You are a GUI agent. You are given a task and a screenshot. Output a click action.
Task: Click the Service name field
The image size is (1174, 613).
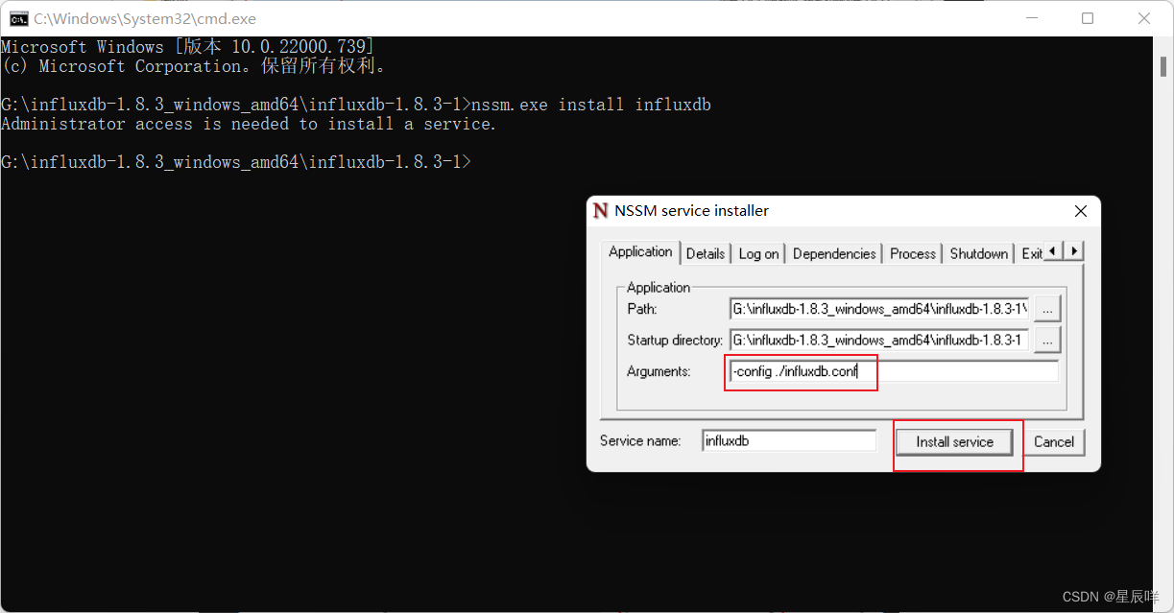click(x=789, y=441)
